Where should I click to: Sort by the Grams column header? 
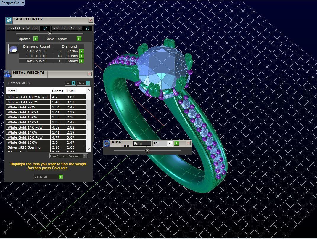click(58, 91)
